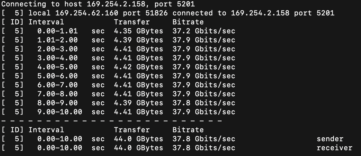Click the Bitrate header in the summary section

pyautogui.click(x=188, y=130)
